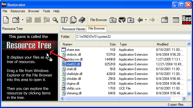
Task: Click the Restorator title bar app icon
Action: click(4, 5)
